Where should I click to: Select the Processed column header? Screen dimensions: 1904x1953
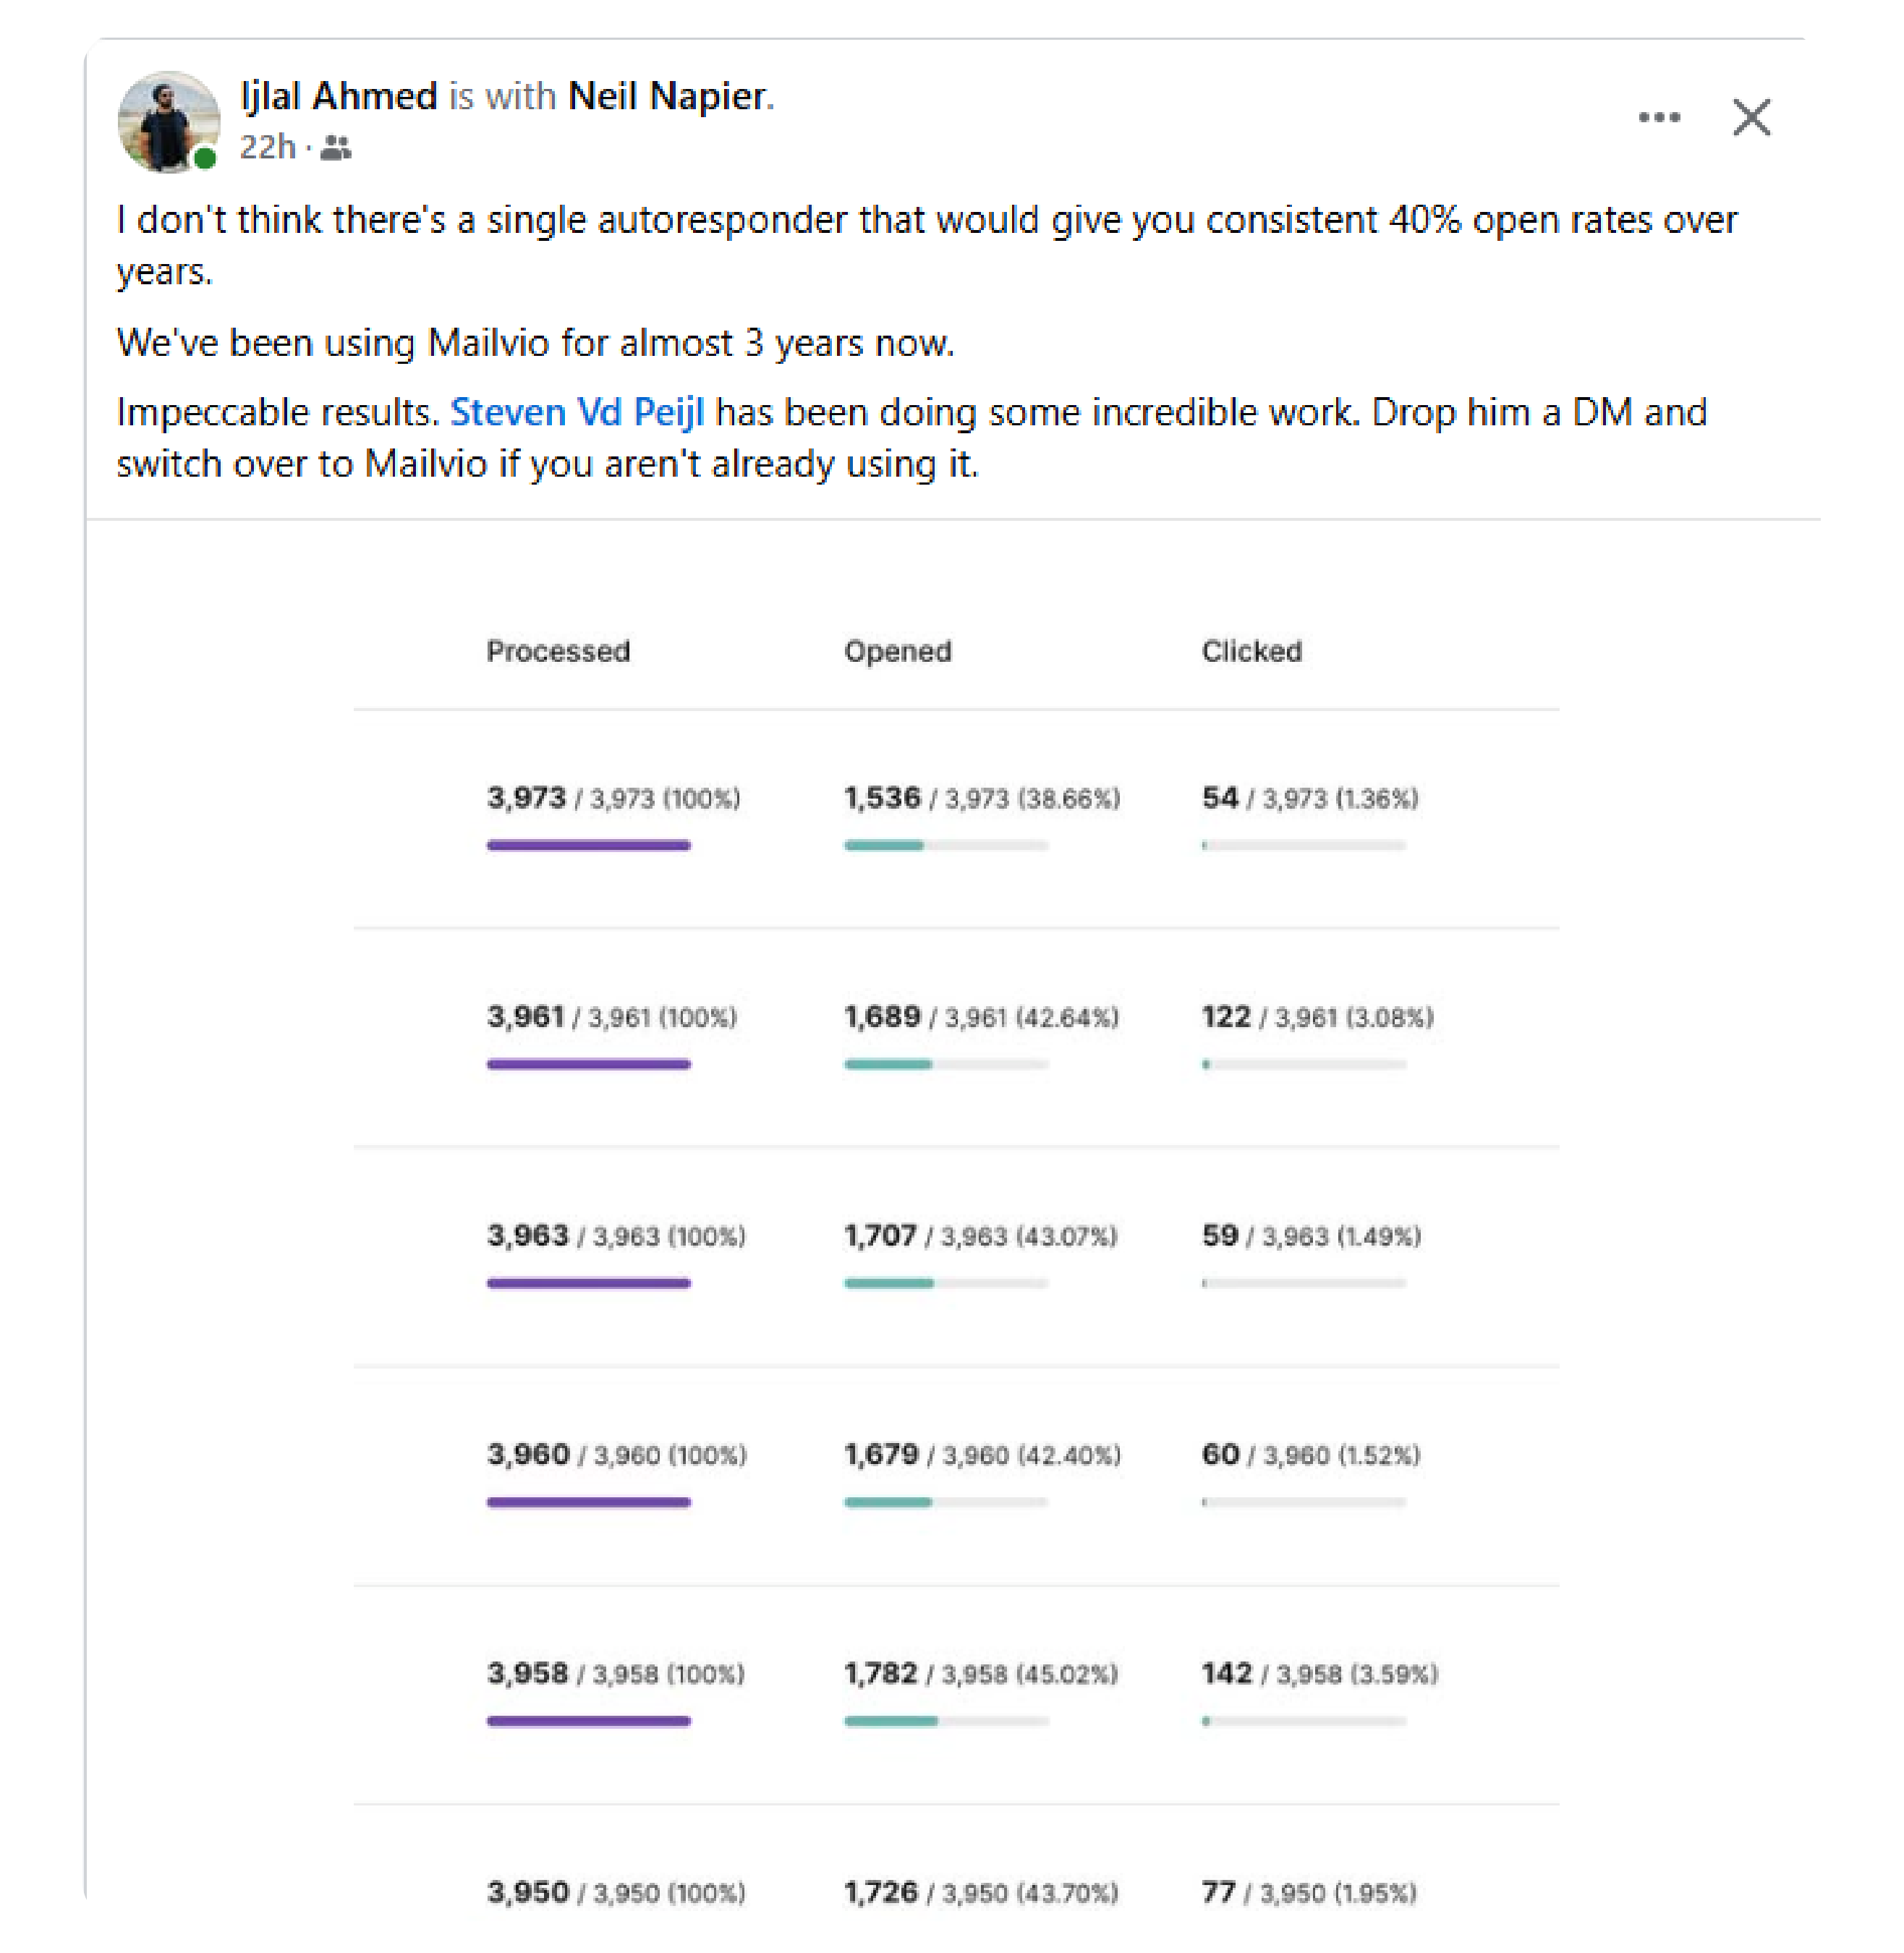(558, 651)
